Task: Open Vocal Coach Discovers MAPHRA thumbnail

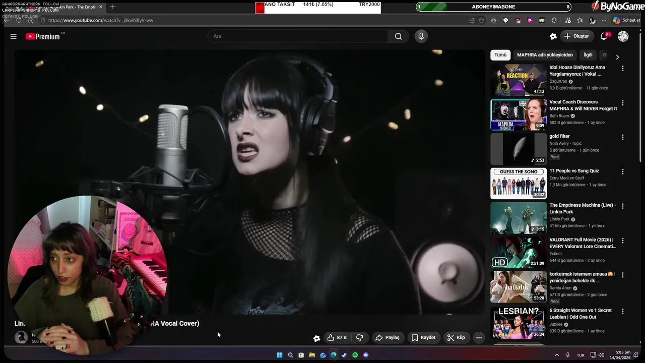Action: (x=519, y=114)
